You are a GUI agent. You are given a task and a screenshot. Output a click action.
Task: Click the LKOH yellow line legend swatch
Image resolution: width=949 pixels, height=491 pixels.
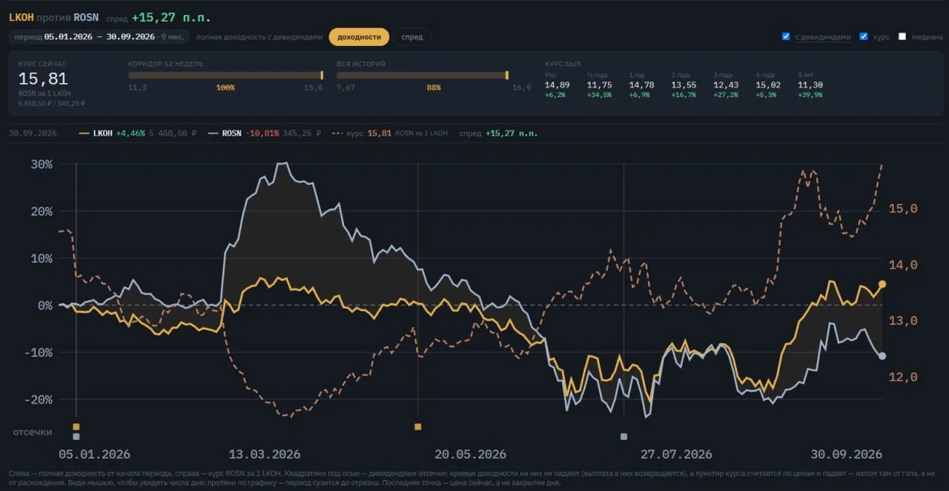(84, 134)
